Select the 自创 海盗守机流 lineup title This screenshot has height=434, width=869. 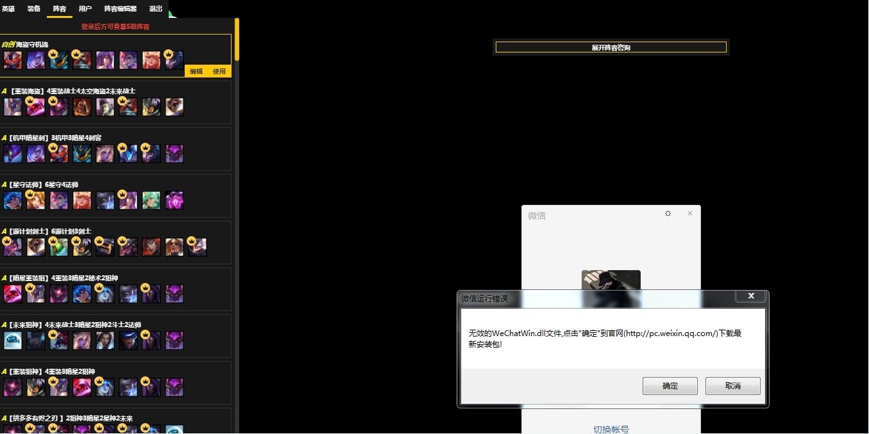(25, 45)
